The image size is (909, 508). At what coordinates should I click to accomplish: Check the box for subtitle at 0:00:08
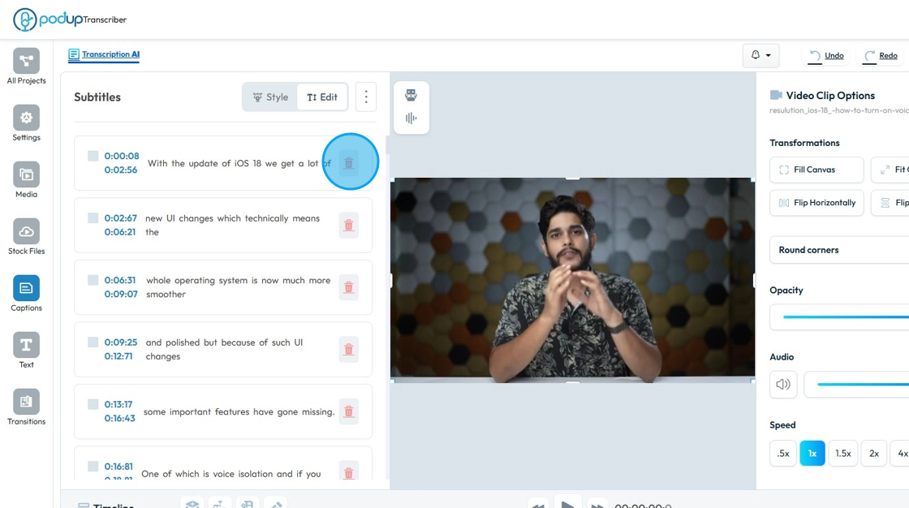(x=93, y=156)
